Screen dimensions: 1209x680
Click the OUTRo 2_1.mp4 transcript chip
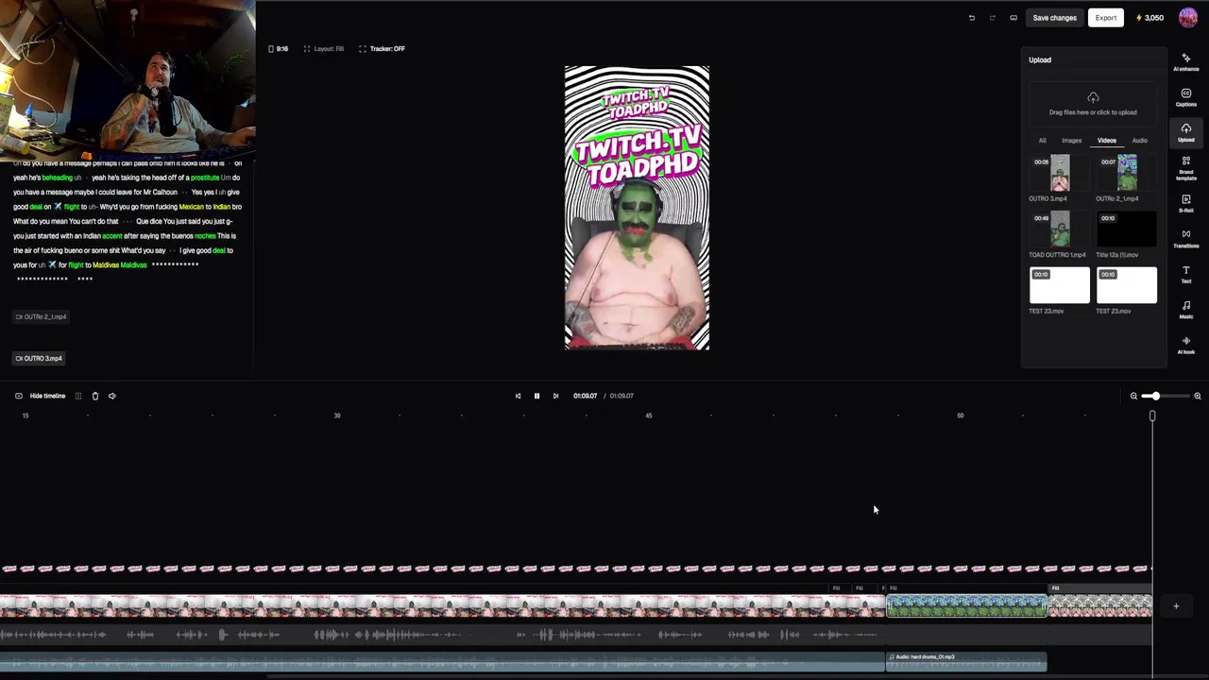click(42, 317)
